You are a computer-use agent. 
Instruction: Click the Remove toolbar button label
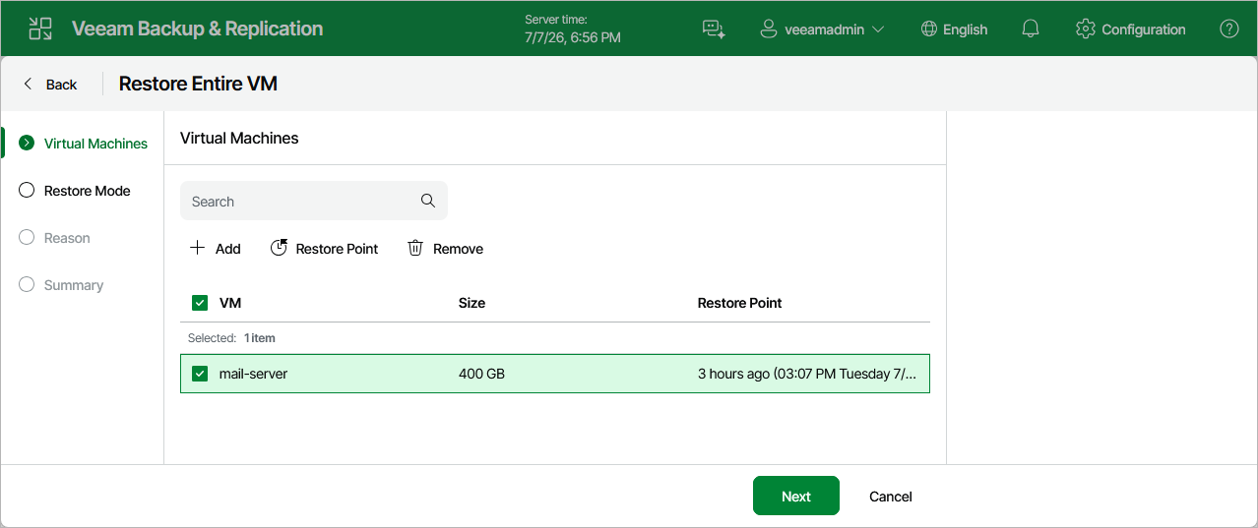(459, 249)
